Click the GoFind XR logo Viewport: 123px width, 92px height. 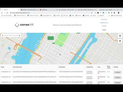(x=24, y=25)
